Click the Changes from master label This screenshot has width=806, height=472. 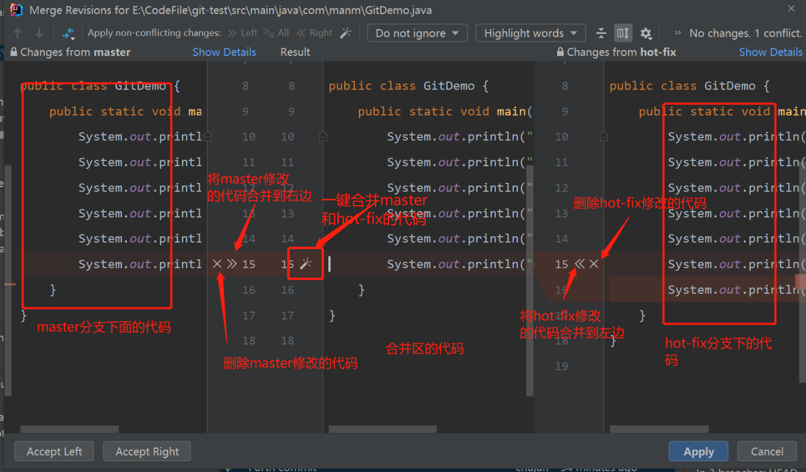tap(75, 52)
